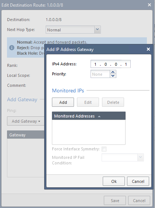Click the empty Monitored Addresses list area
The width and height of the screenshot is (155, 208).
click(x=89, y=132)
